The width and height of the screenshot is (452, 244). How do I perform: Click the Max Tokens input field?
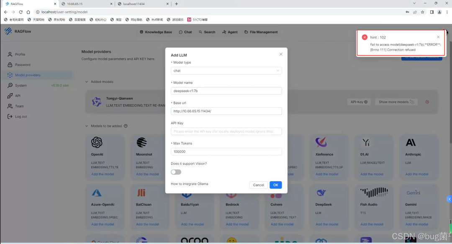click(x=226, y=152)
